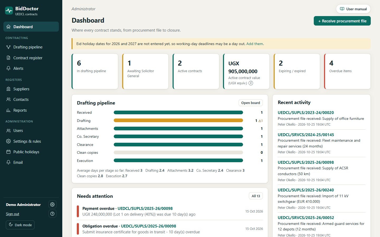
Task: Click the Reports bar chart icon
Action: tap(8, 110)
